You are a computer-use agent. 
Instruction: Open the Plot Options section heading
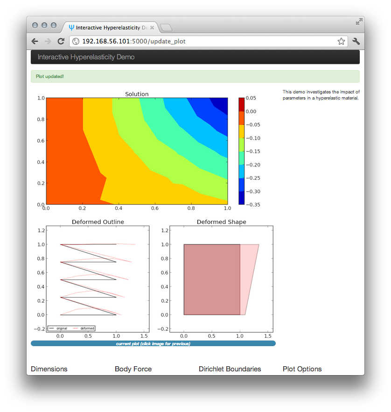click(x=302, y=369)
